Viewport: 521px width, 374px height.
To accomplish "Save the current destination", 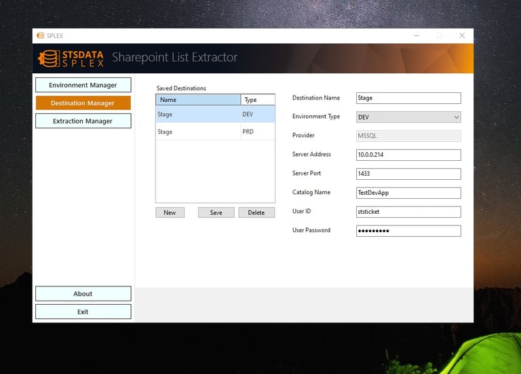I will click(216, 212).
